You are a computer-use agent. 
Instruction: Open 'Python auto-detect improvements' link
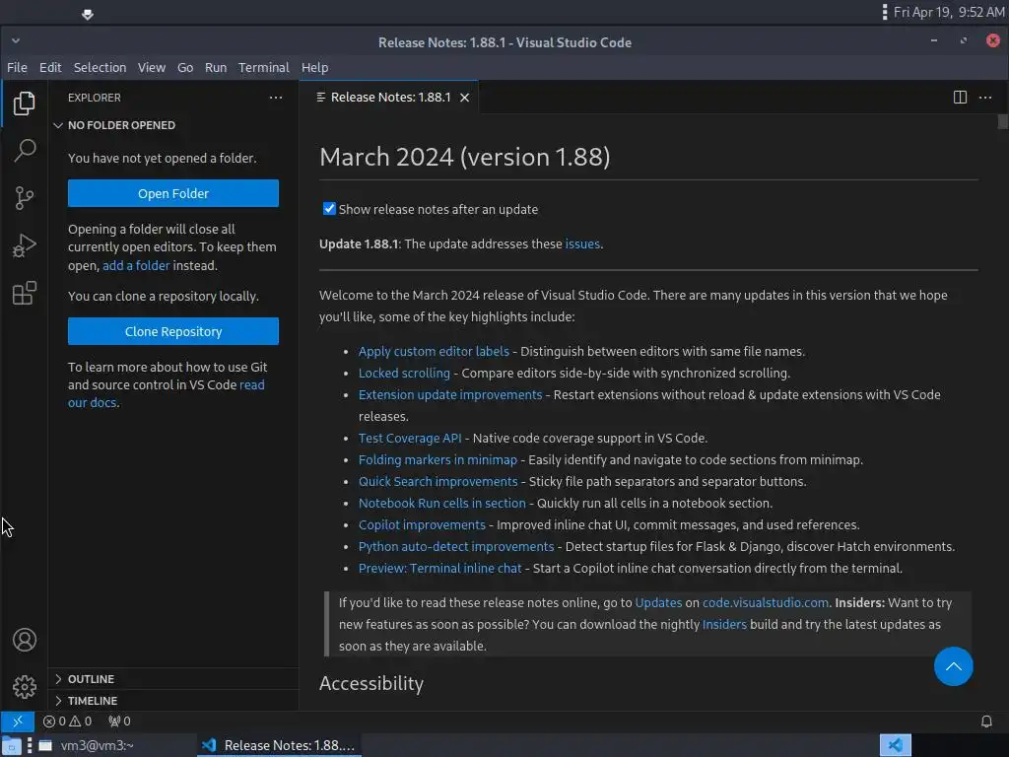[x=456, y=546]
